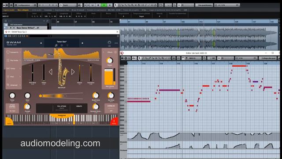The width and height of the screenshot is (282, 159).
Task: Go to previous SWAM preset with left arrow
Action: click(x=41, y=43)
